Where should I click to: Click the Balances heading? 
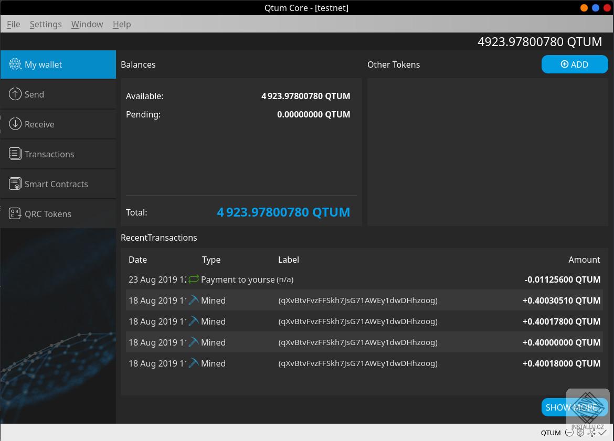[138, 64]
